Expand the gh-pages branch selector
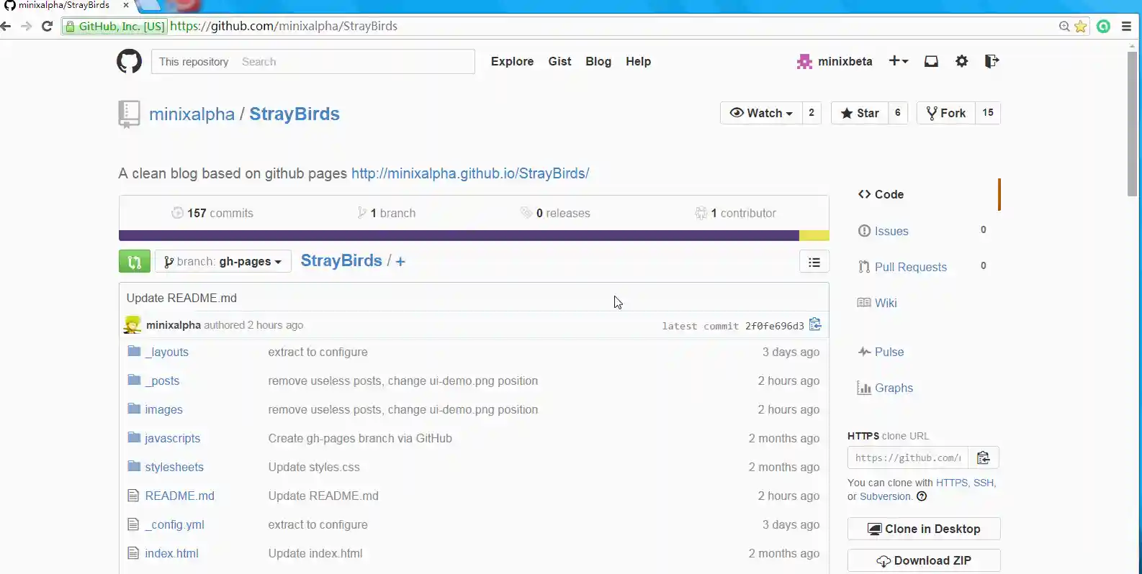This screenshot has width=1142, height=574. 223,261
